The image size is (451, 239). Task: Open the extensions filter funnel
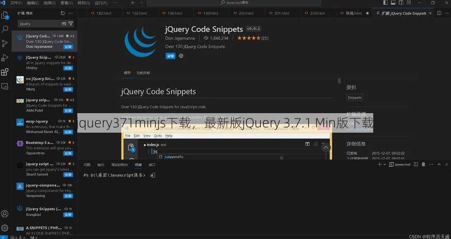[x=71, y=24]
